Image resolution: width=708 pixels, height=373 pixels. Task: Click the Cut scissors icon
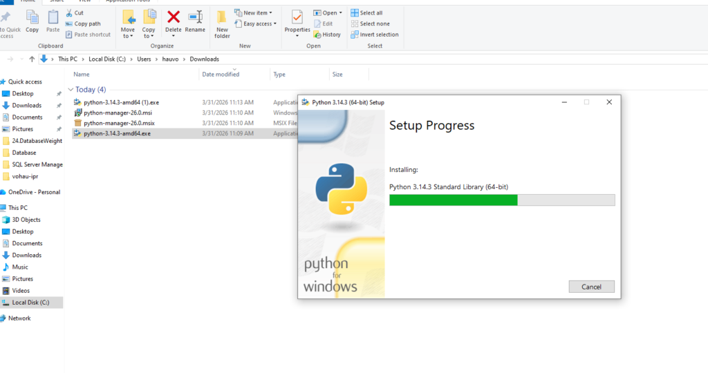pos(69,12)
